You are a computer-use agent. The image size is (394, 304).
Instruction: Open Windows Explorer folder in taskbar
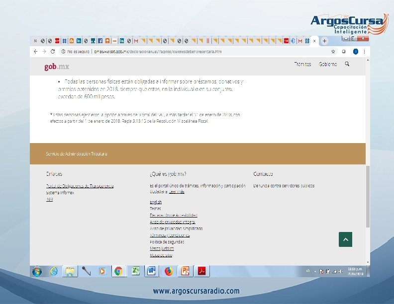[70, 271]
